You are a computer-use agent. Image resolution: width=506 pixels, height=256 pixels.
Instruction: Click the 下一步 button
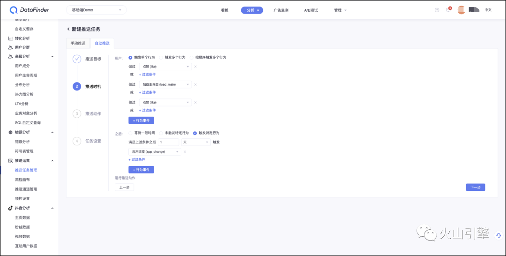pos(476,187)
